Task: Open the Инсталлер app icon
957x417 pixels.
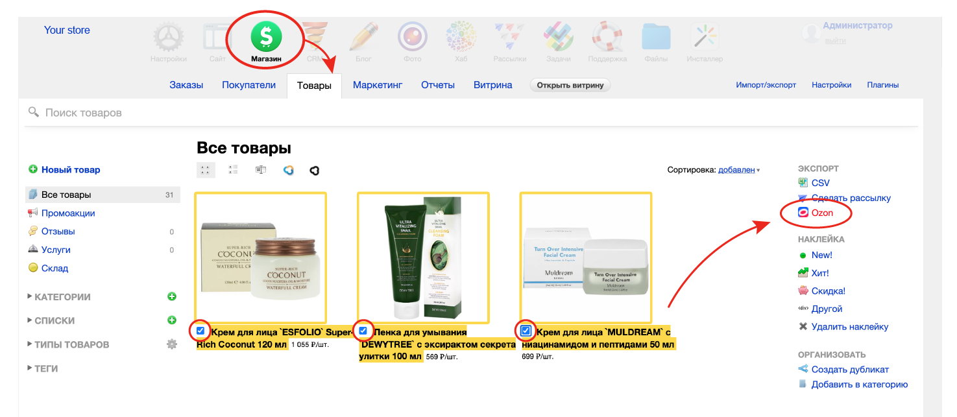Action: [x=704, y=37]
